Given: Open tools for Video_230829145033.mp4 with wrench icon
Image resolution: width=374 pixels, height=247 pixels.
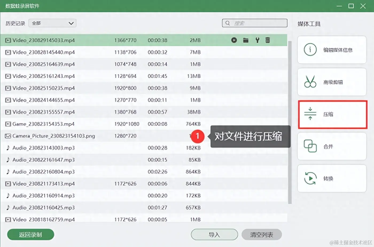Looking at the screenshot, I should [257, 40].
